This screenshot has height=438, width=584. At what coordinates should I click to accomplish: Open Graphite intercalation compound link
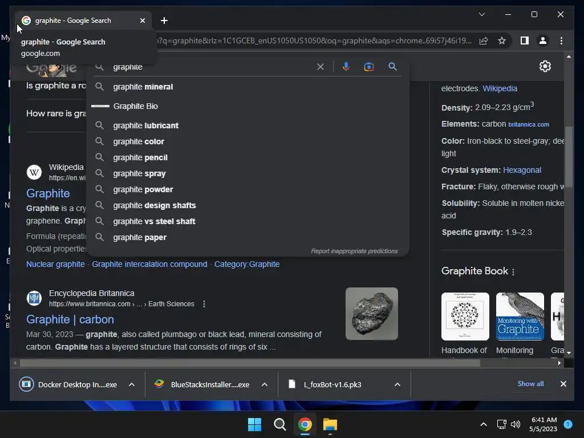(x=149, y=264)
